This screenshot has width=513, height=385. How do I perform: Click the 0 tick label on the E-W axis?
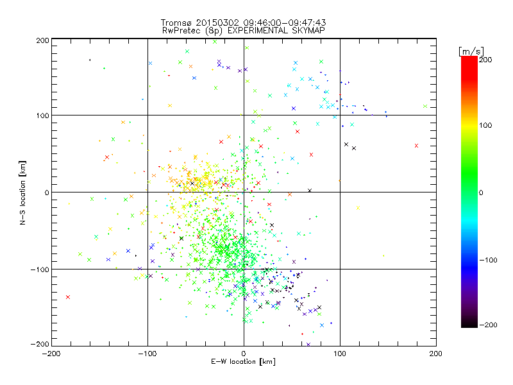[244, 354]
